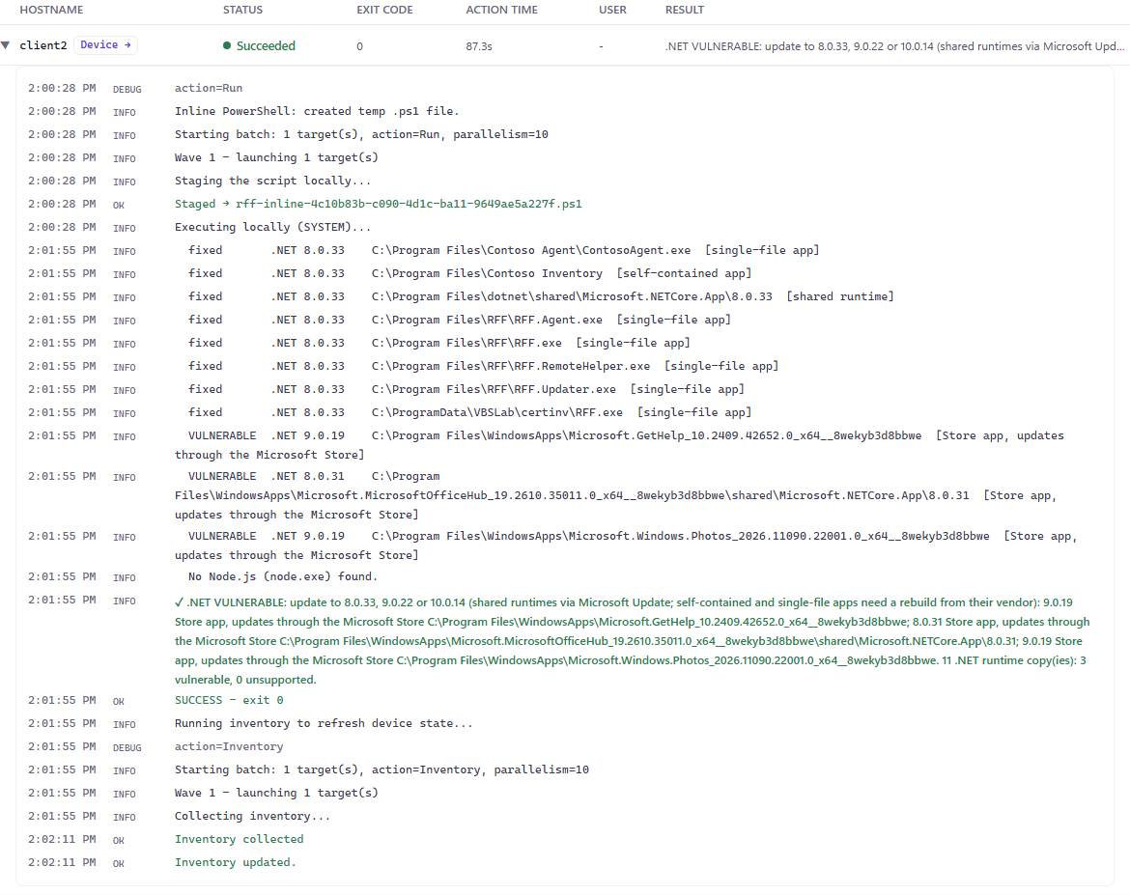
Task: Click the SUCCESS - exit 0 line
Action: click(x=229, y=700)
